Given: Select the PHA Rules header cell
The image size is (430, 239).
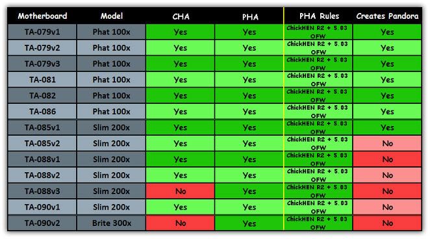Looking at the screenshot, I should [x=319, y=16].
